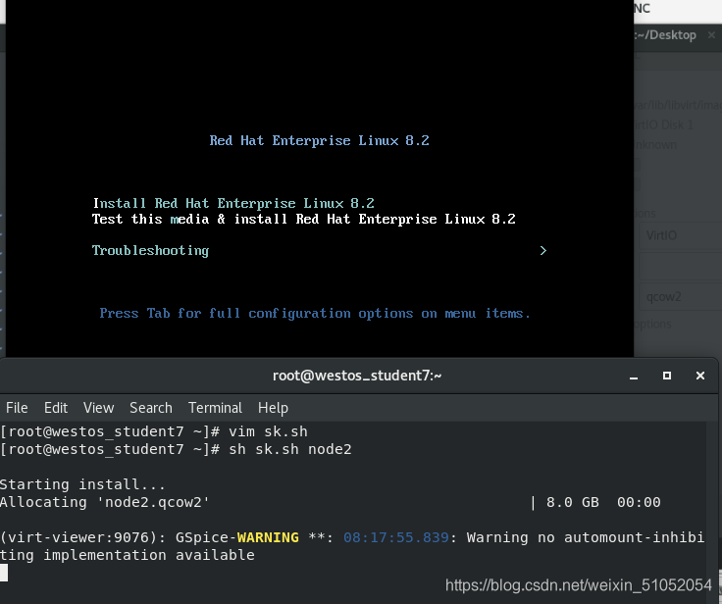Screen dimensions: 722x604
Task: Close the ~/Desktop tab in background window
Action: click(x=711, y=35)
